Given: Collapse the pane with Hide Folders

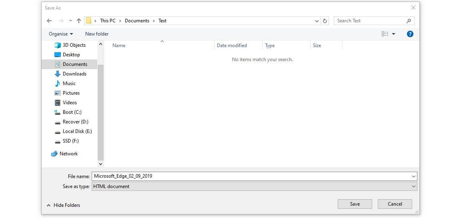Looking at the screenshot, I should coord(64,205).
